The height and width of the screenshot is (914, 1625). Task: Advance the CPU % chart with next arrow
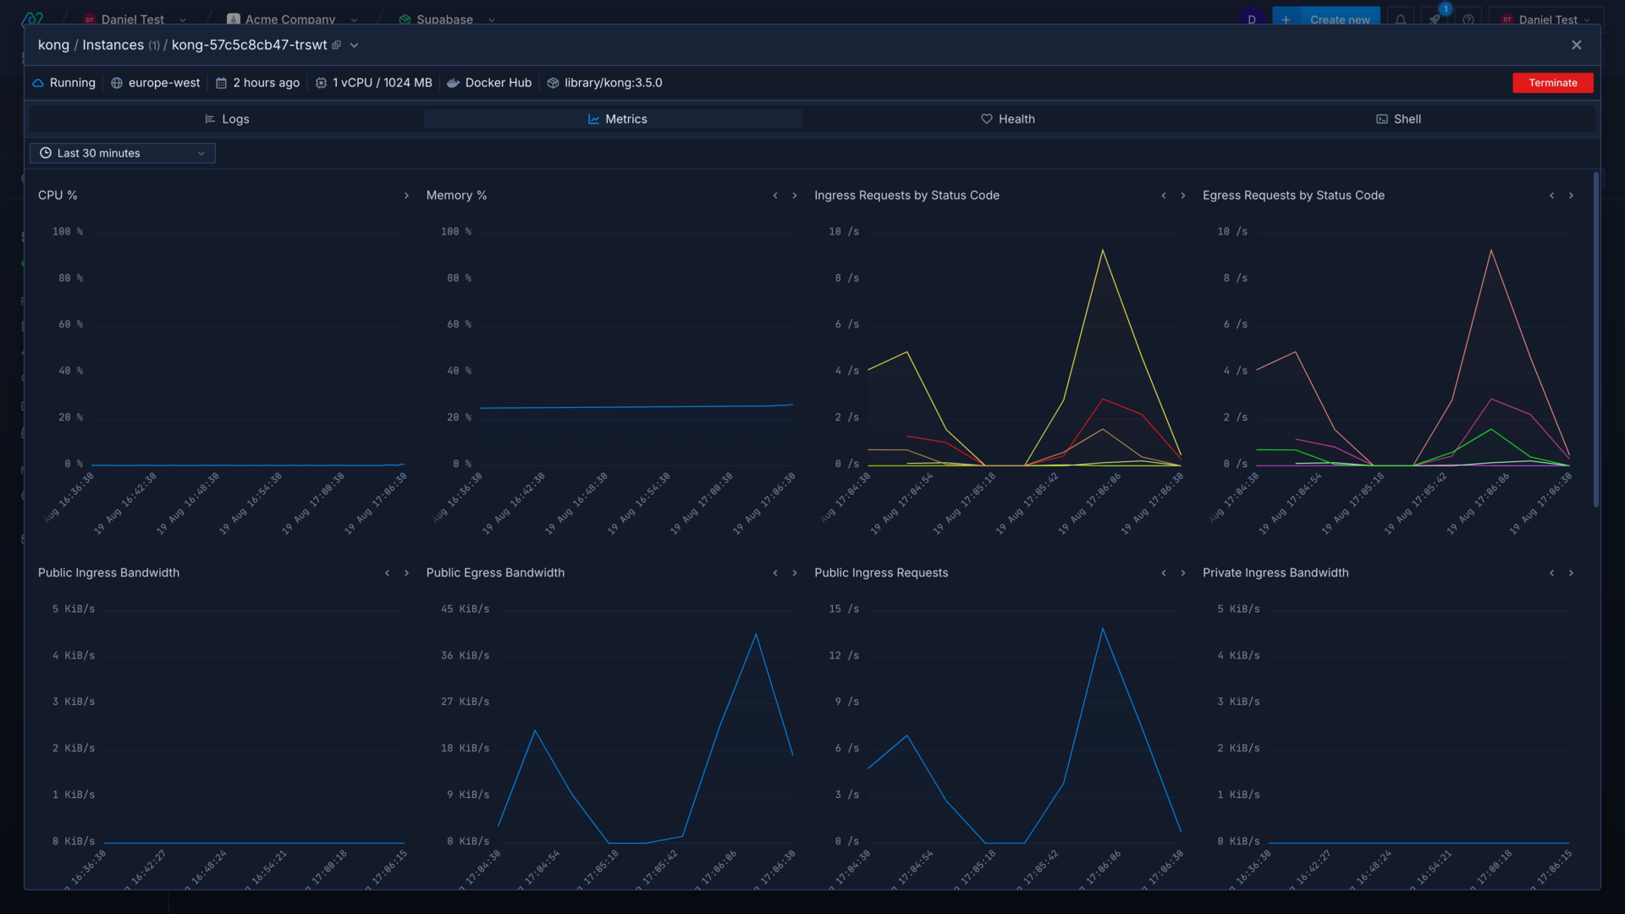pyautogui.click(x=406, y=195)
